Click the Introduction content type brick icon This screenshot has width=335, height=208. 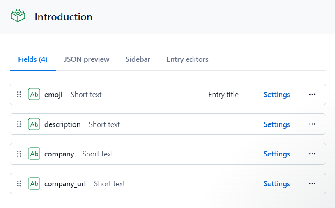[18, 16]
